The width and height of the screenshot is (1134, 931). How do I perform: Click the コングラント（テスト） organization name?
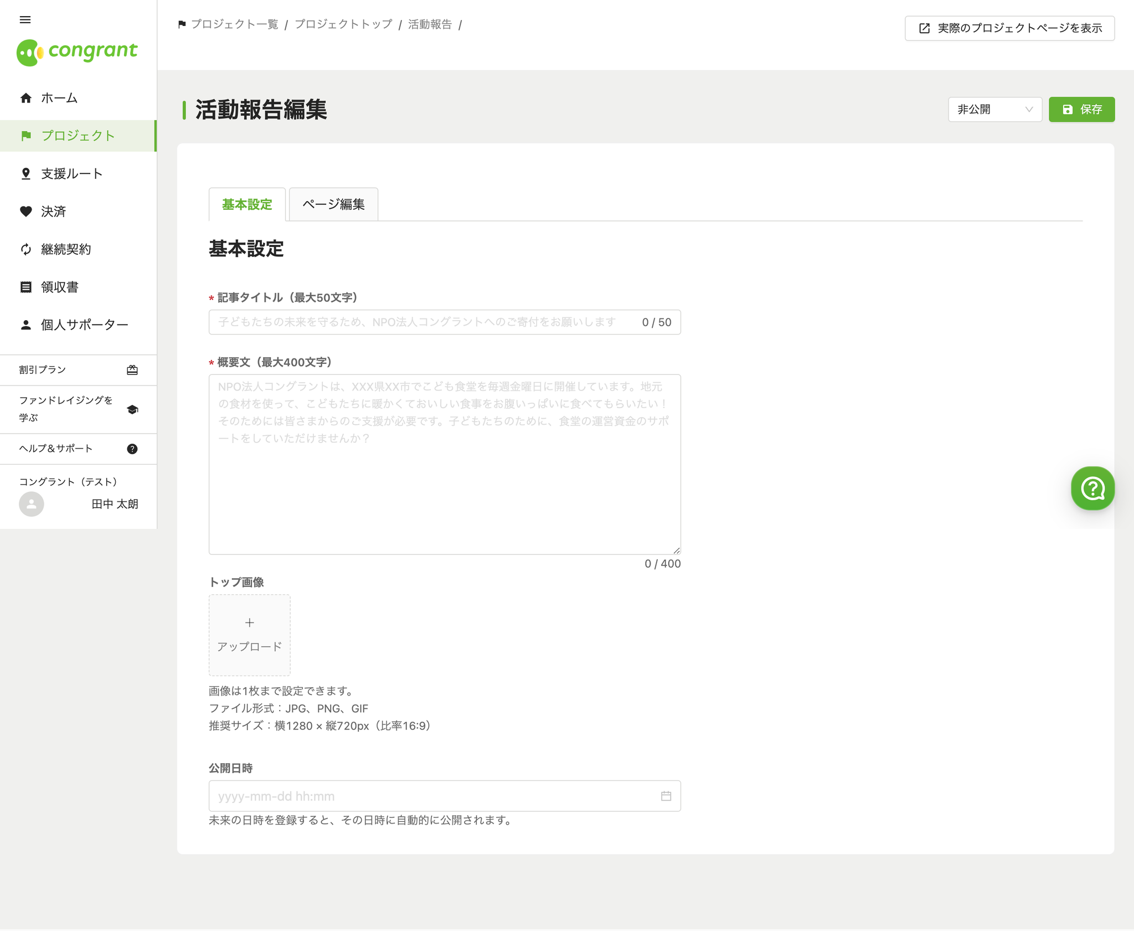coord(69,482)
